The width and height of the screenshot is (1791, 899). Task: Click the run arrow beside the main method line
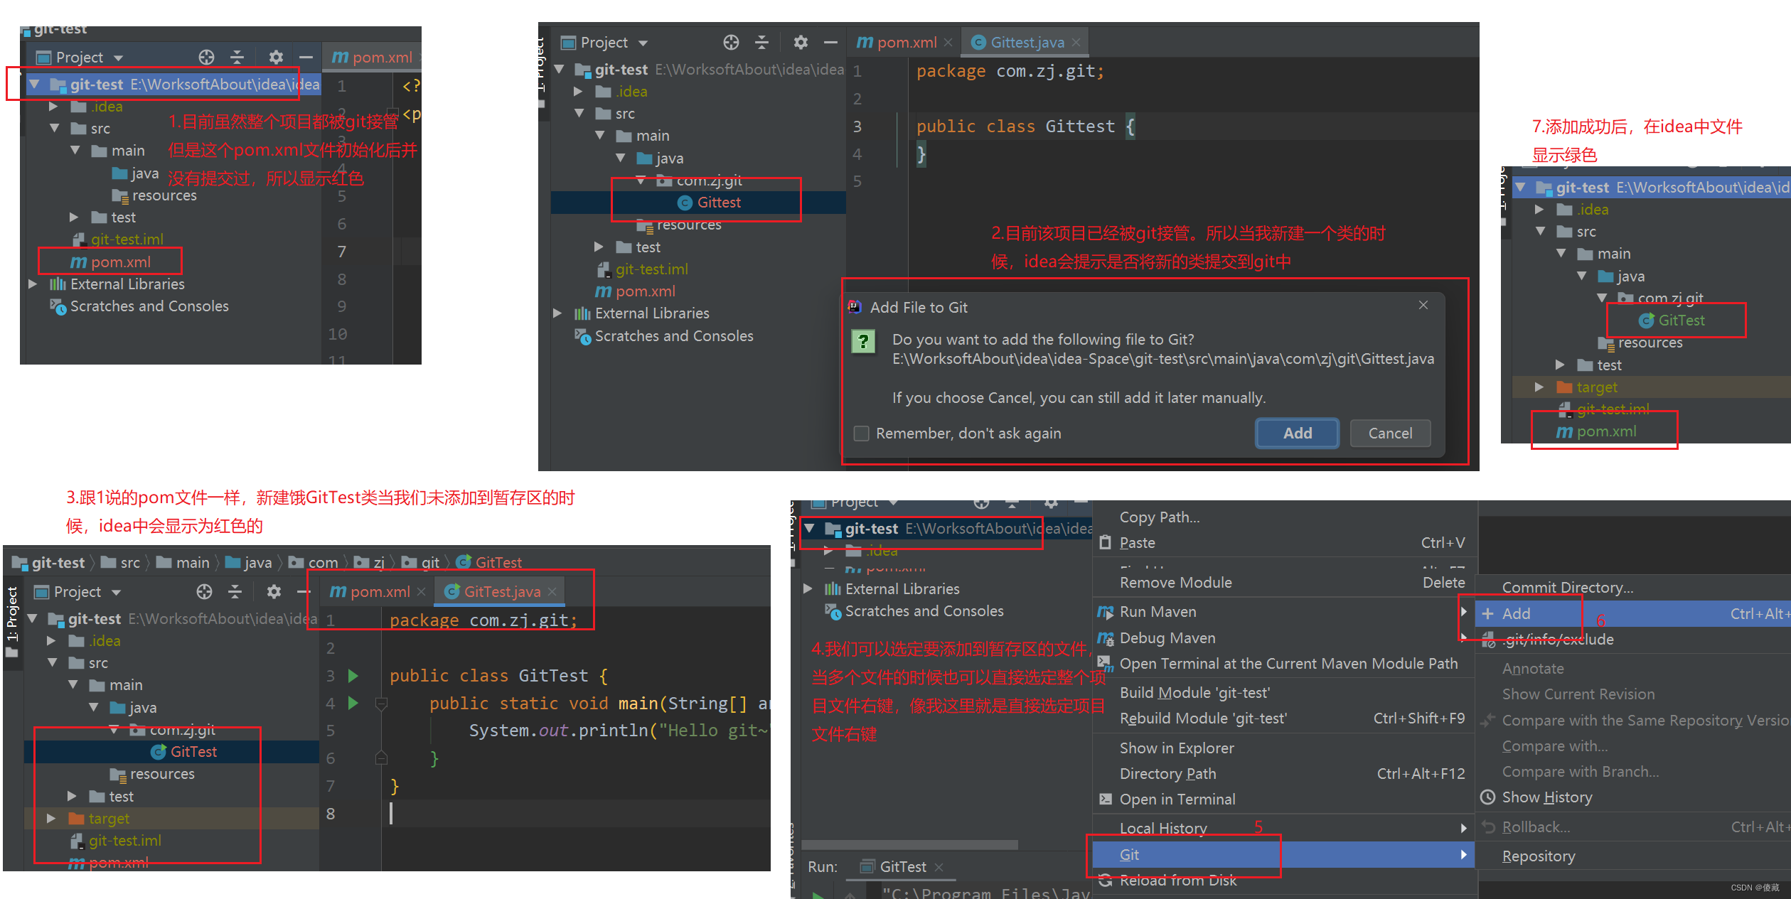(353, 704)
